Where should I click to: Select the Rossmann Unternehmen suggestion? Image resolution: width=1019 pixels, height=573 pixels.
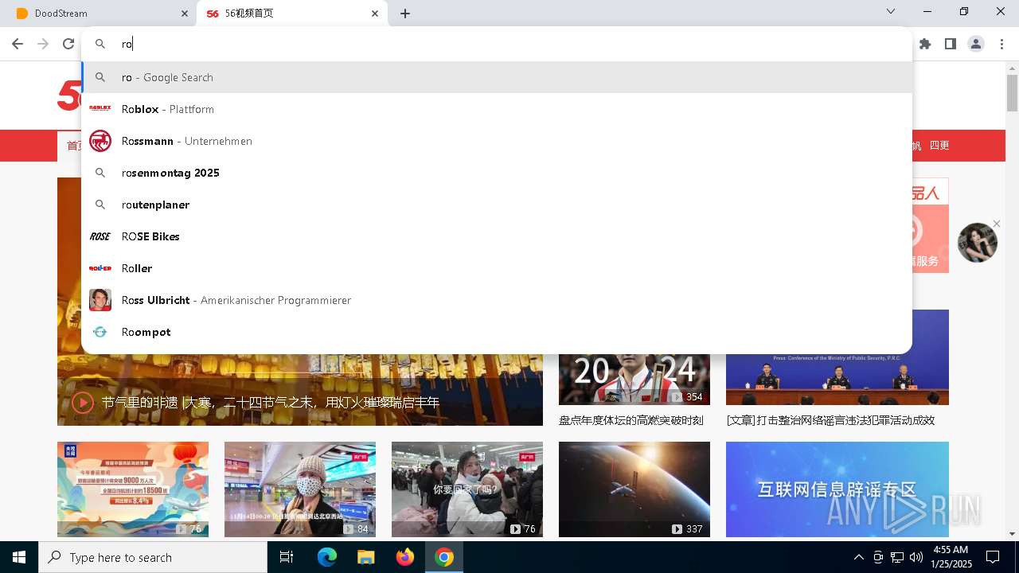[x=497, y=141]
